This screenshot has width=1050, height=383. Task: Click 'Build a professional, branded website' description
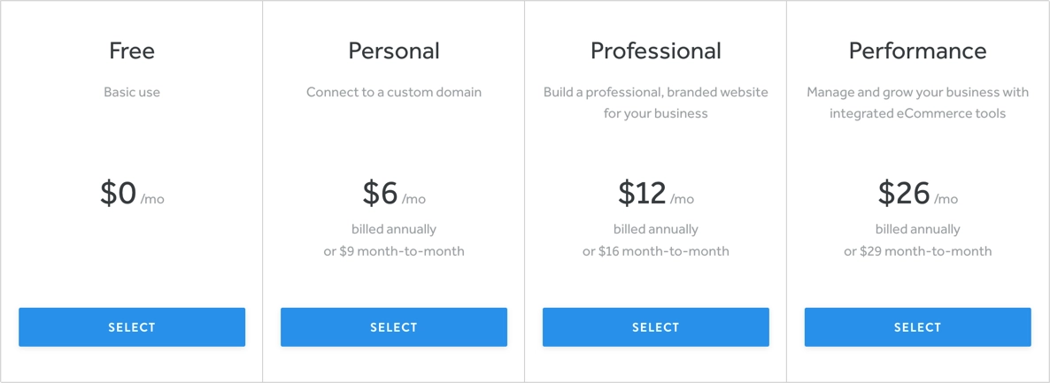655,92
